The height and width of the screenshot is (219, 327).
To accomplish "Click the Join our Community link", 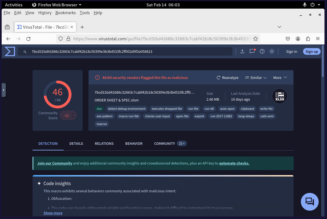I will tap(55, 163).
